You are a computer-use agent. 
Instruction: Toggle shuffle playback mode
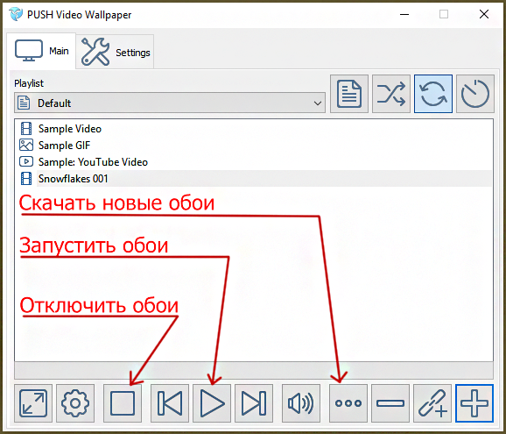click(391, 94)
